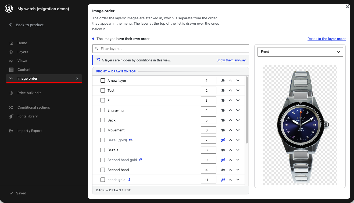
Task: Click the Filter layers search field
Action: coord(171,49)
